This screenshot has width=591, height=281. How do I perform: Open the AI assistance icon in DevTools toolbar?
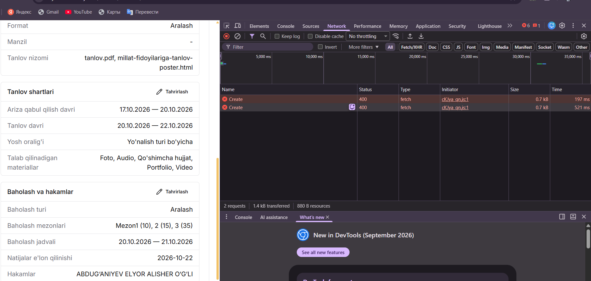coord(551,26)
